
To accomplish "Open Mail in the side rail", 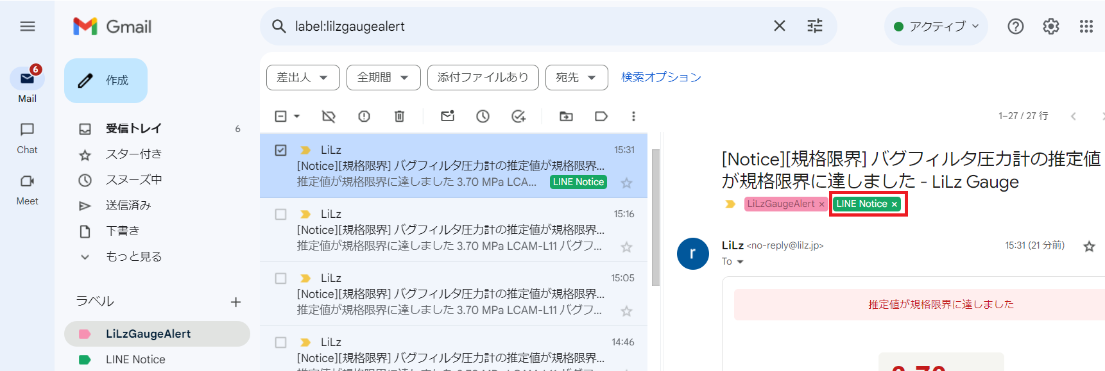I will pyautogui.click(x=27, y=85).
